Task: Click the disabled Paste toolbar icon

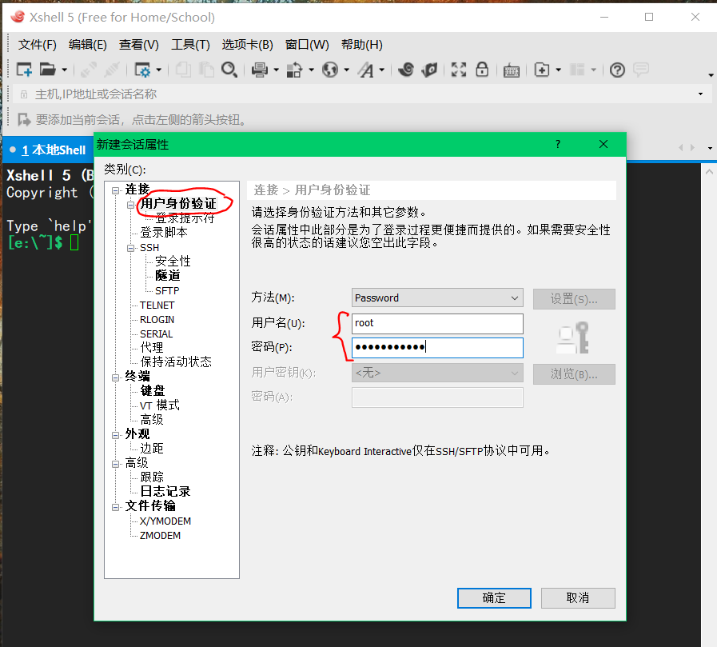Action: (x=206, y=70)
